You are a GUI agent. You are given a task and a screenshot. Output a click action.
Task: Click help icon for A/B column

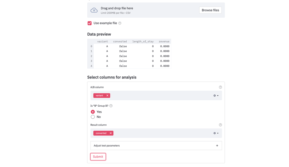click(x=220, y=87)
